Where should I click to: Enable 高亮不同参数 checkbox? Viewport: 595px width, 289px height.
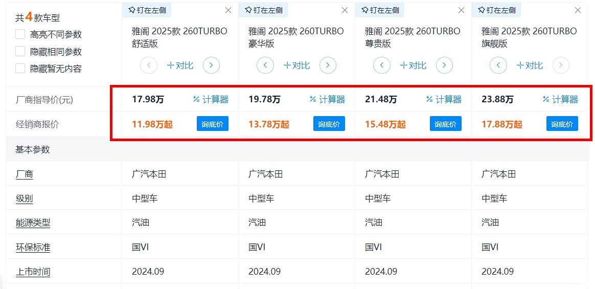click(20, 35)
